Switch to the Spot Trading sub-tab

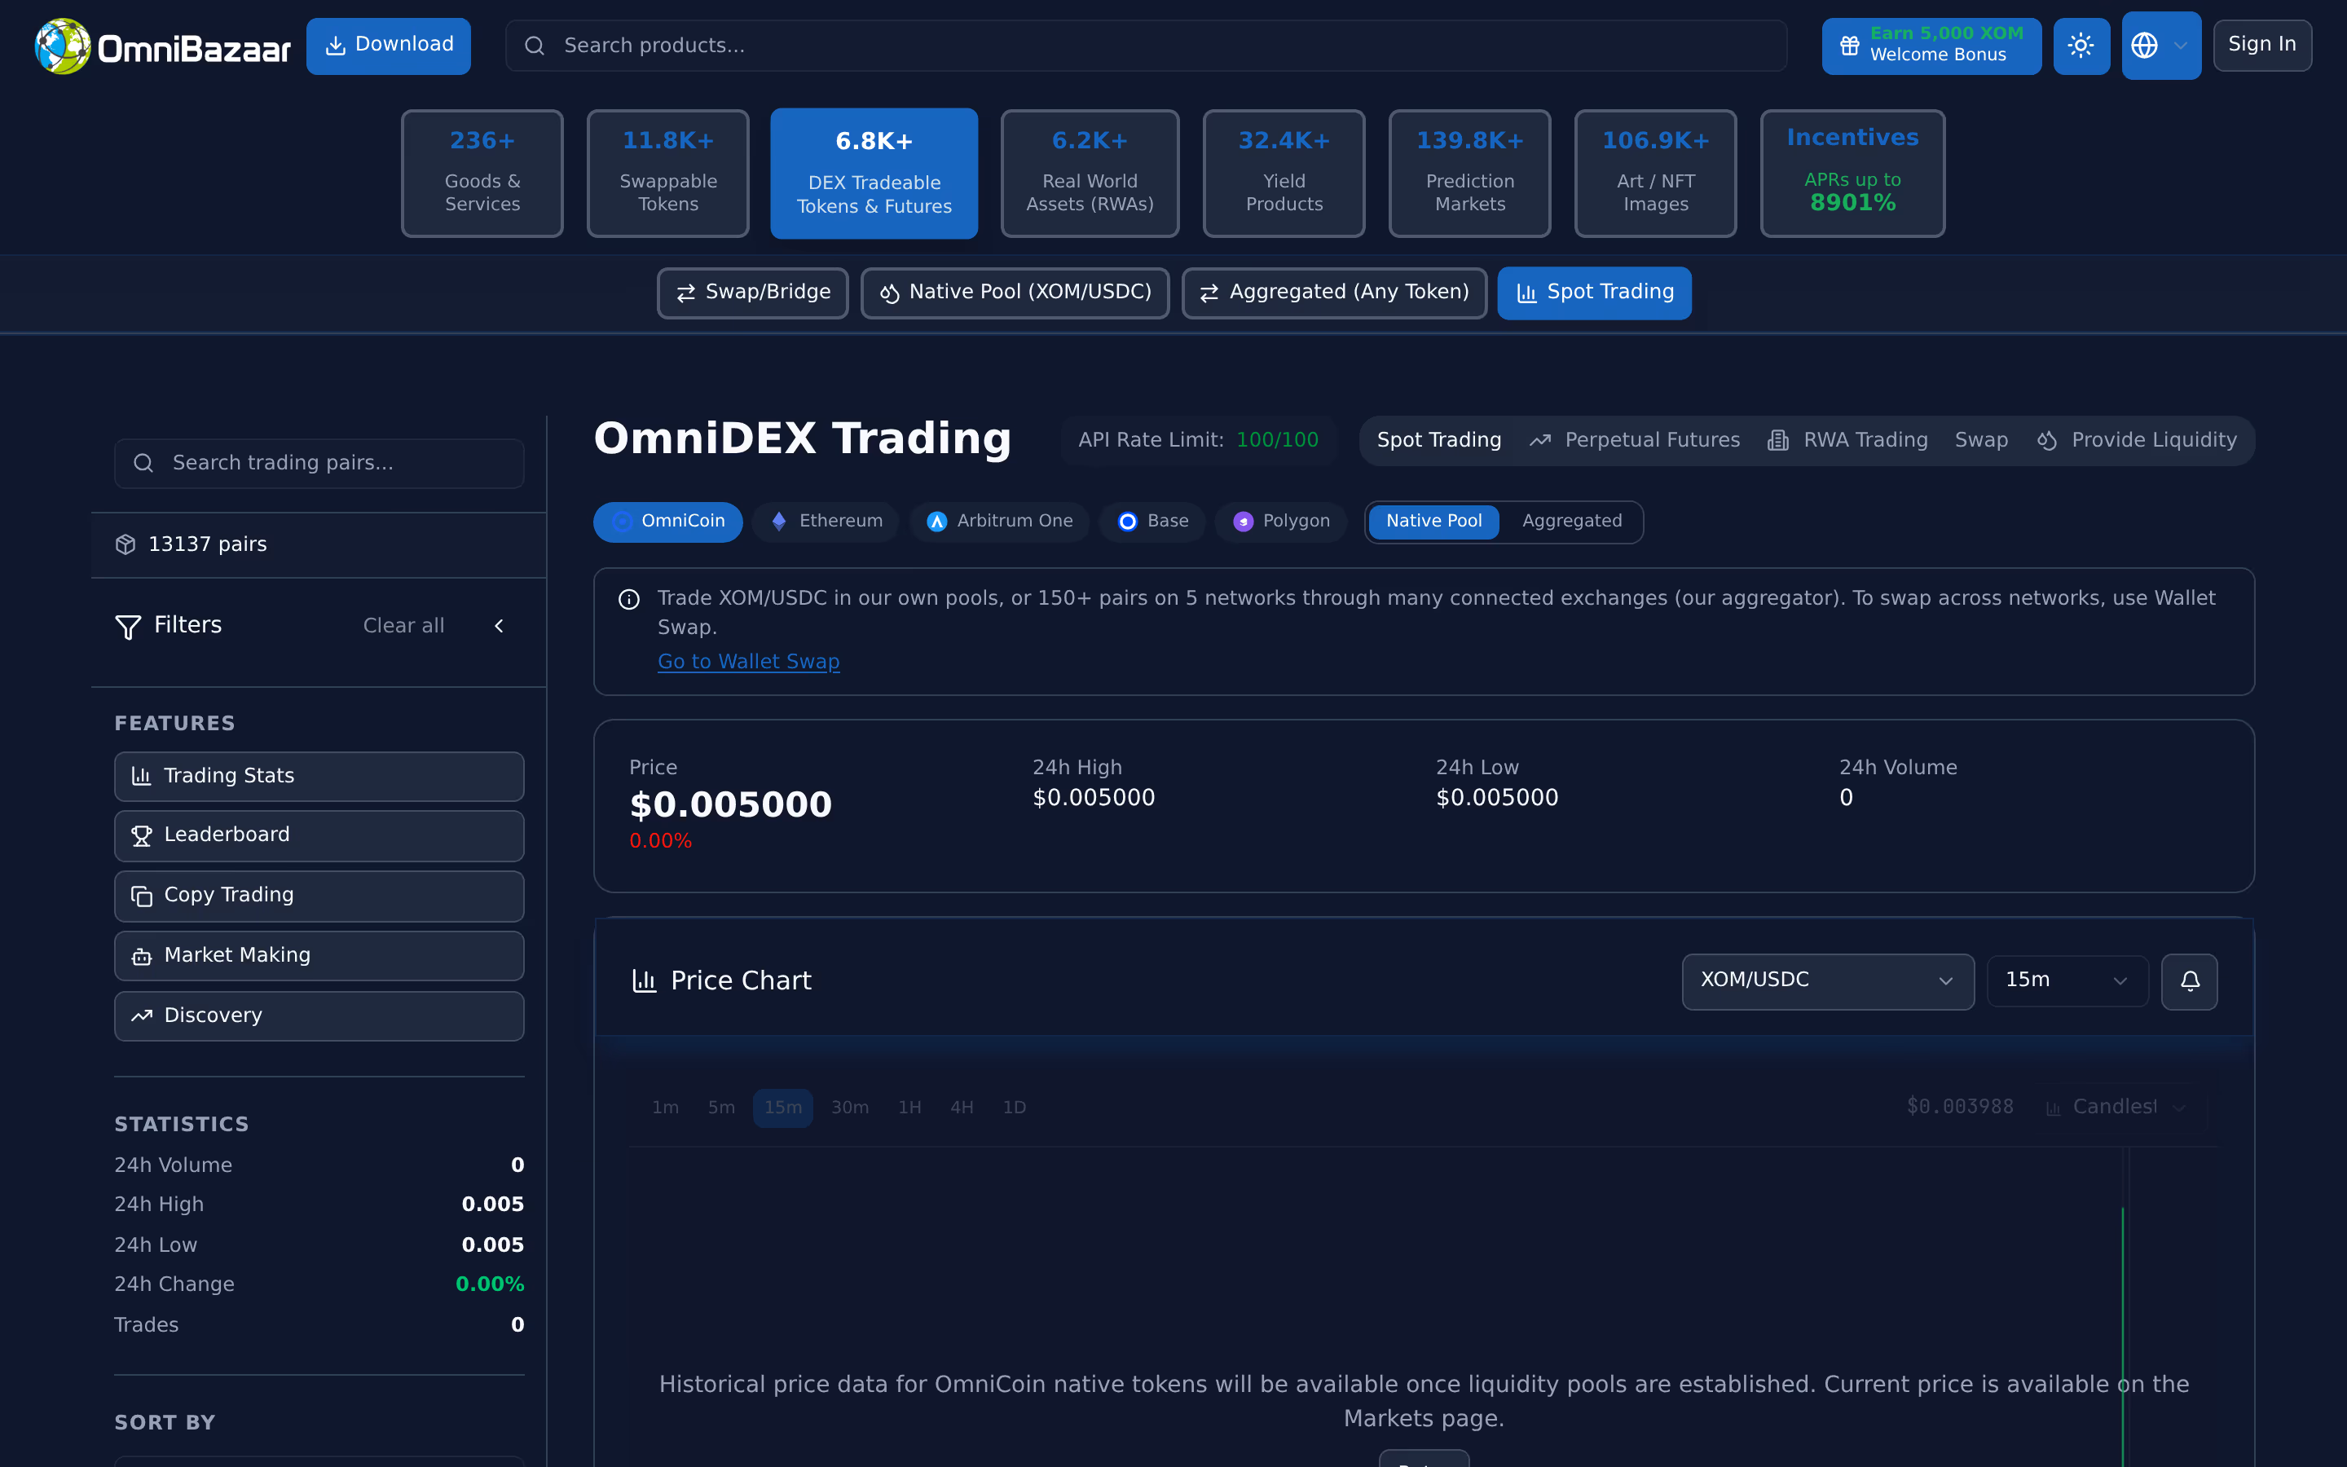click(x=1438, y=440)
